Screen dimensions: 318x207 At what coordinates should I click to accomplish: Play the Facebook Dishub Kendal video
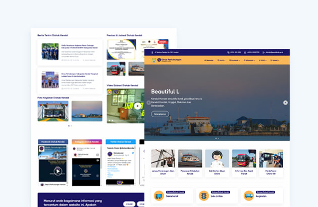(58, 171)
